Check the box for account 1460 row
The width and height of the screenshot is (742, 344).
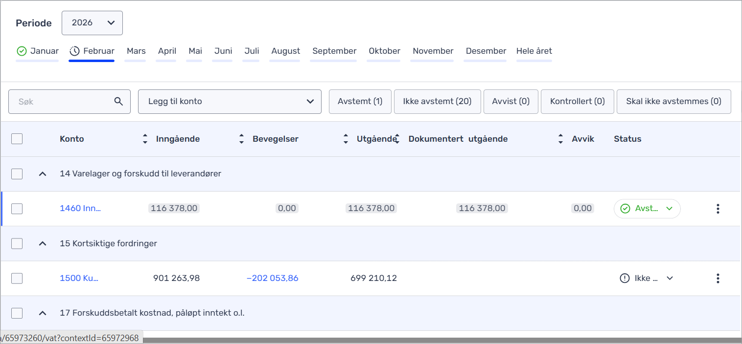pyautogui.click(x=17, y=209)
